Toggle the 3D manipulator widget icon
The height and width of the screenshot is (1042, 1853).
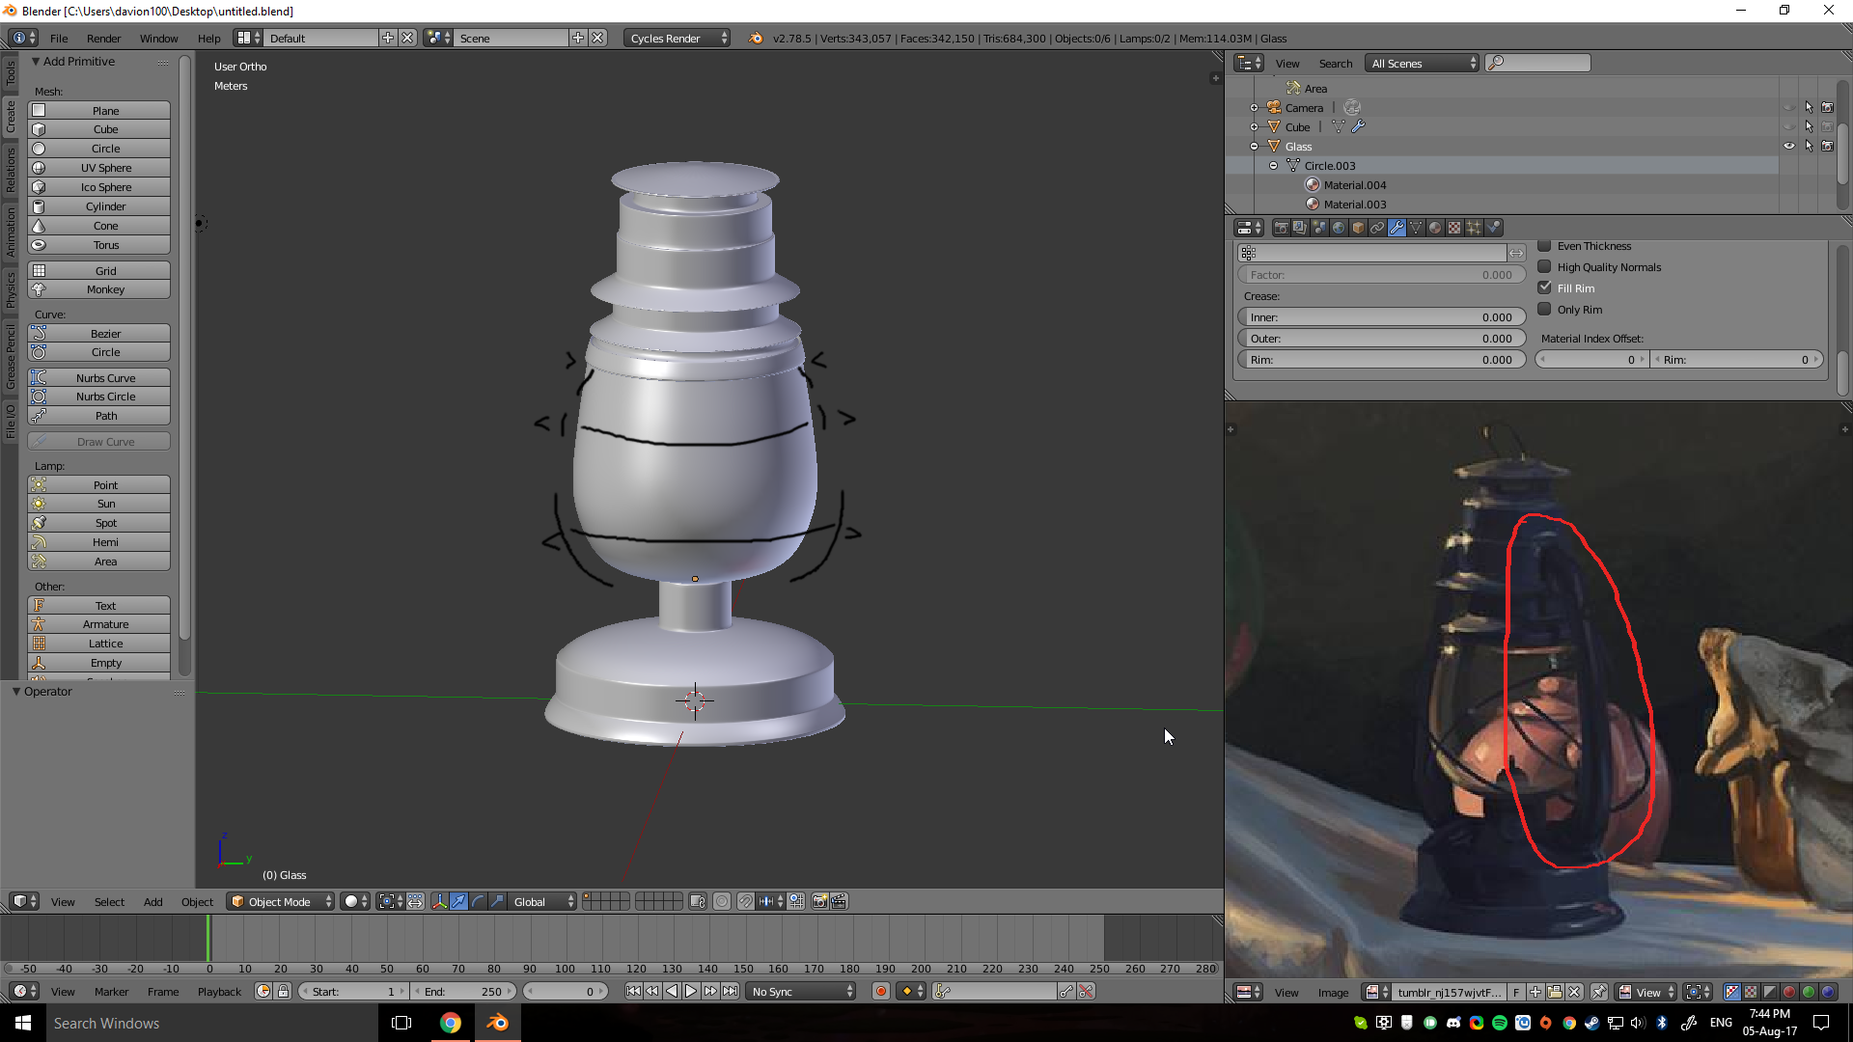[x=440, y=901]
